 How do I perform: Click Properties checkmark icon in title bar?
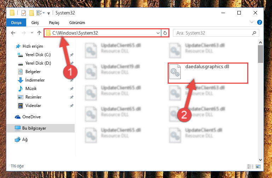coord(24,13)
